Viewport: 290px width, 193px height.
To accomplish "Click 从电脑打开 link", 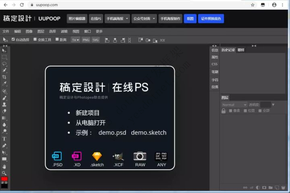I will (91, 123).
